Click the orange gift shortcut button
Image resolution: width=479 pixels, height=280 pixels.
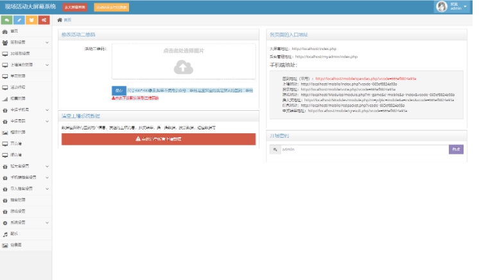[x=31, y=20]
